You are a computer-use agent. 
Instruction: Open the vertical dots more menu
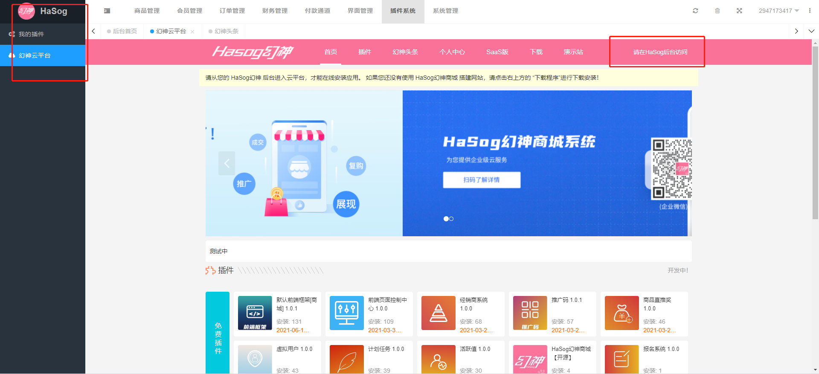[810, 11]
